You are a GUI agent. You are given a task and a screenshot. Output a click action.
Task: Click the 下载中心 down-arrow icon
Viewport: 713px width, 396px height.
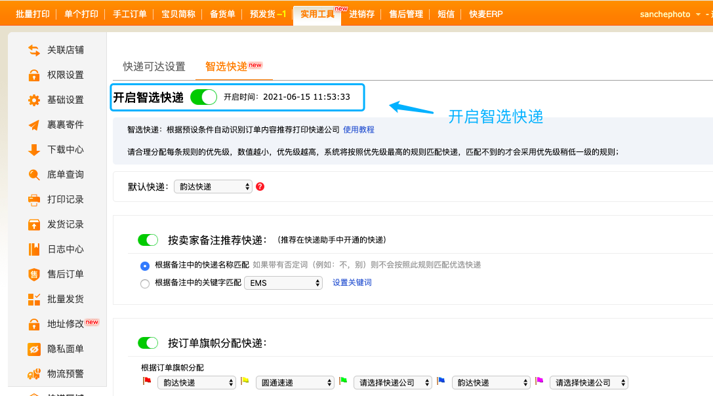pos(34,149)
